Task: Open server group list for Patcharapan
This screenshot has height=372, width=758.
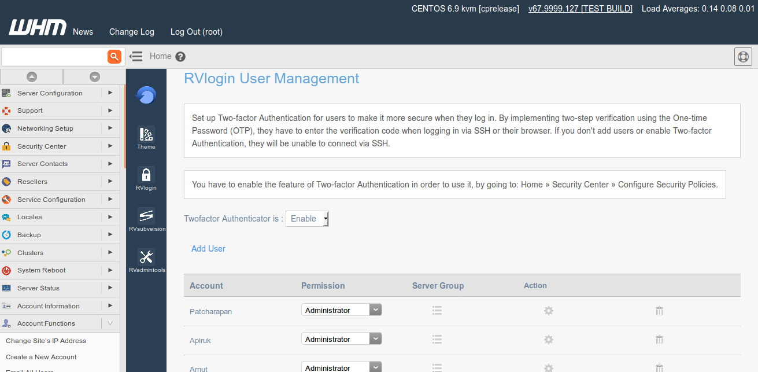Action: (437, 311)
